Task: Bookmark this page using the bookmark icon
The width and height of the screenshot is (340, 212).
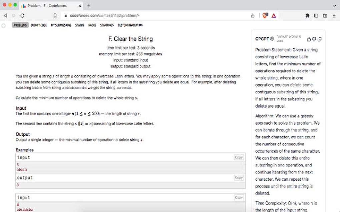Action: coord(55,16)
